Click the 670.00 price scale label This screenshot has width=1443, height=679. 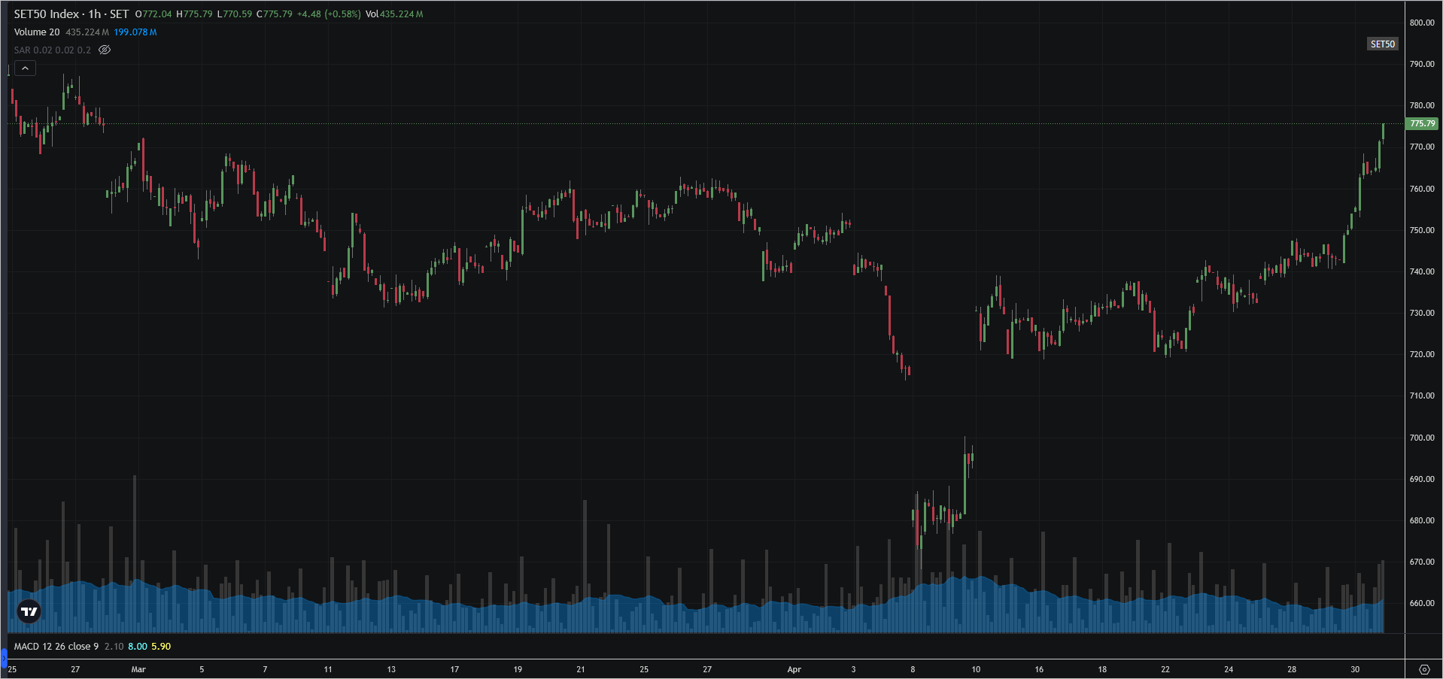1422,562
